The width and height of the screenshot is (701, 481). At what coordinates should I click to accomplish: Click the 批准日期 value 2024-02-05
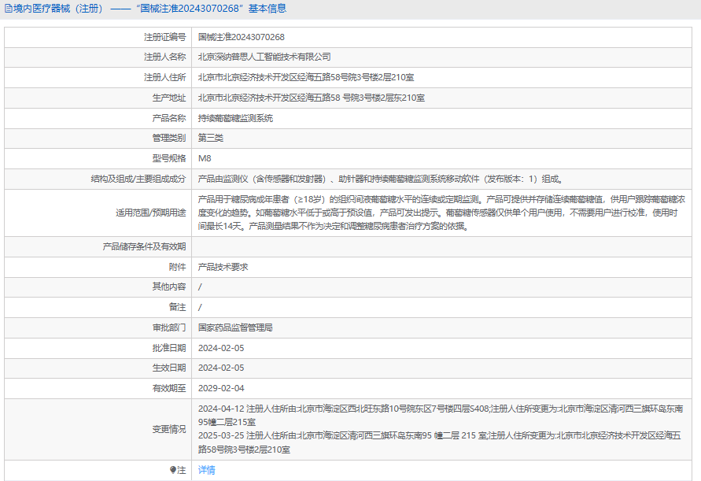pyautogui.click(x=221, y=348)
